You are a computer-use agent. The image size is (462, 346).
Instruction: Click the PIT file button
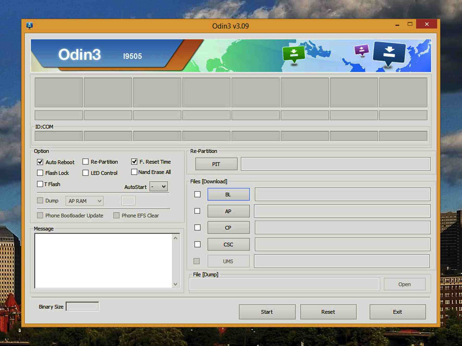tap(216, 164)
